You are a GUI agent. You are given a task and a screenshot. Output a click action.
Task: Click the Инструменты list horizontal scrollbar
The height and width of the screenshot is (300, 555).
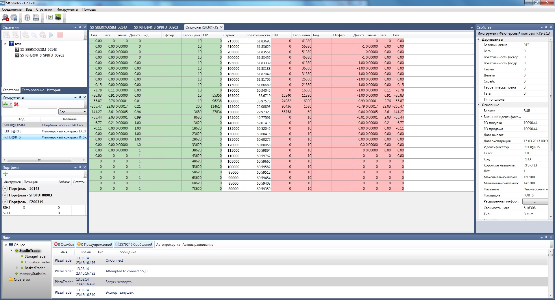click(x=39, y=160)
